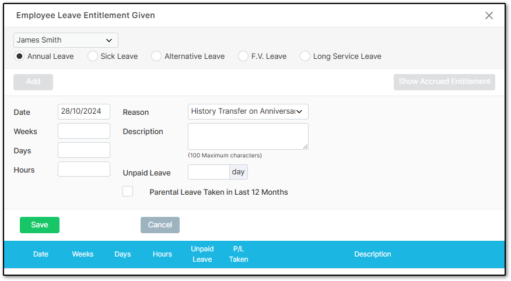Click into the Weeks field
This screenshot has height=281, width=511.
84,131
